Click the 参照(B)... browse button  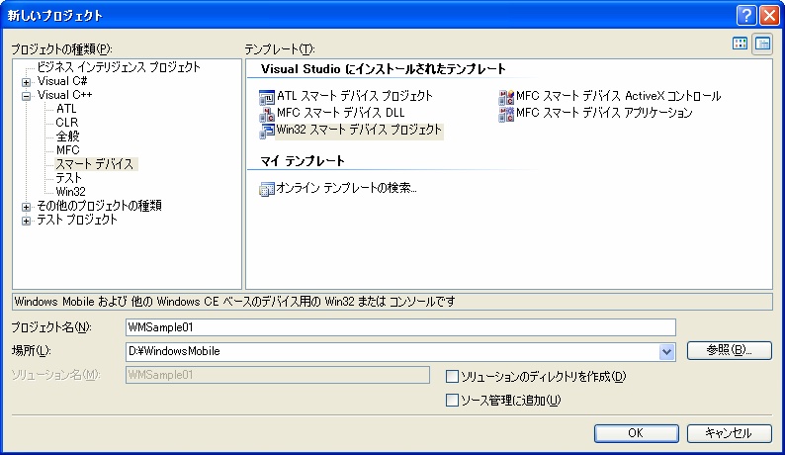(x=729, y=350)
